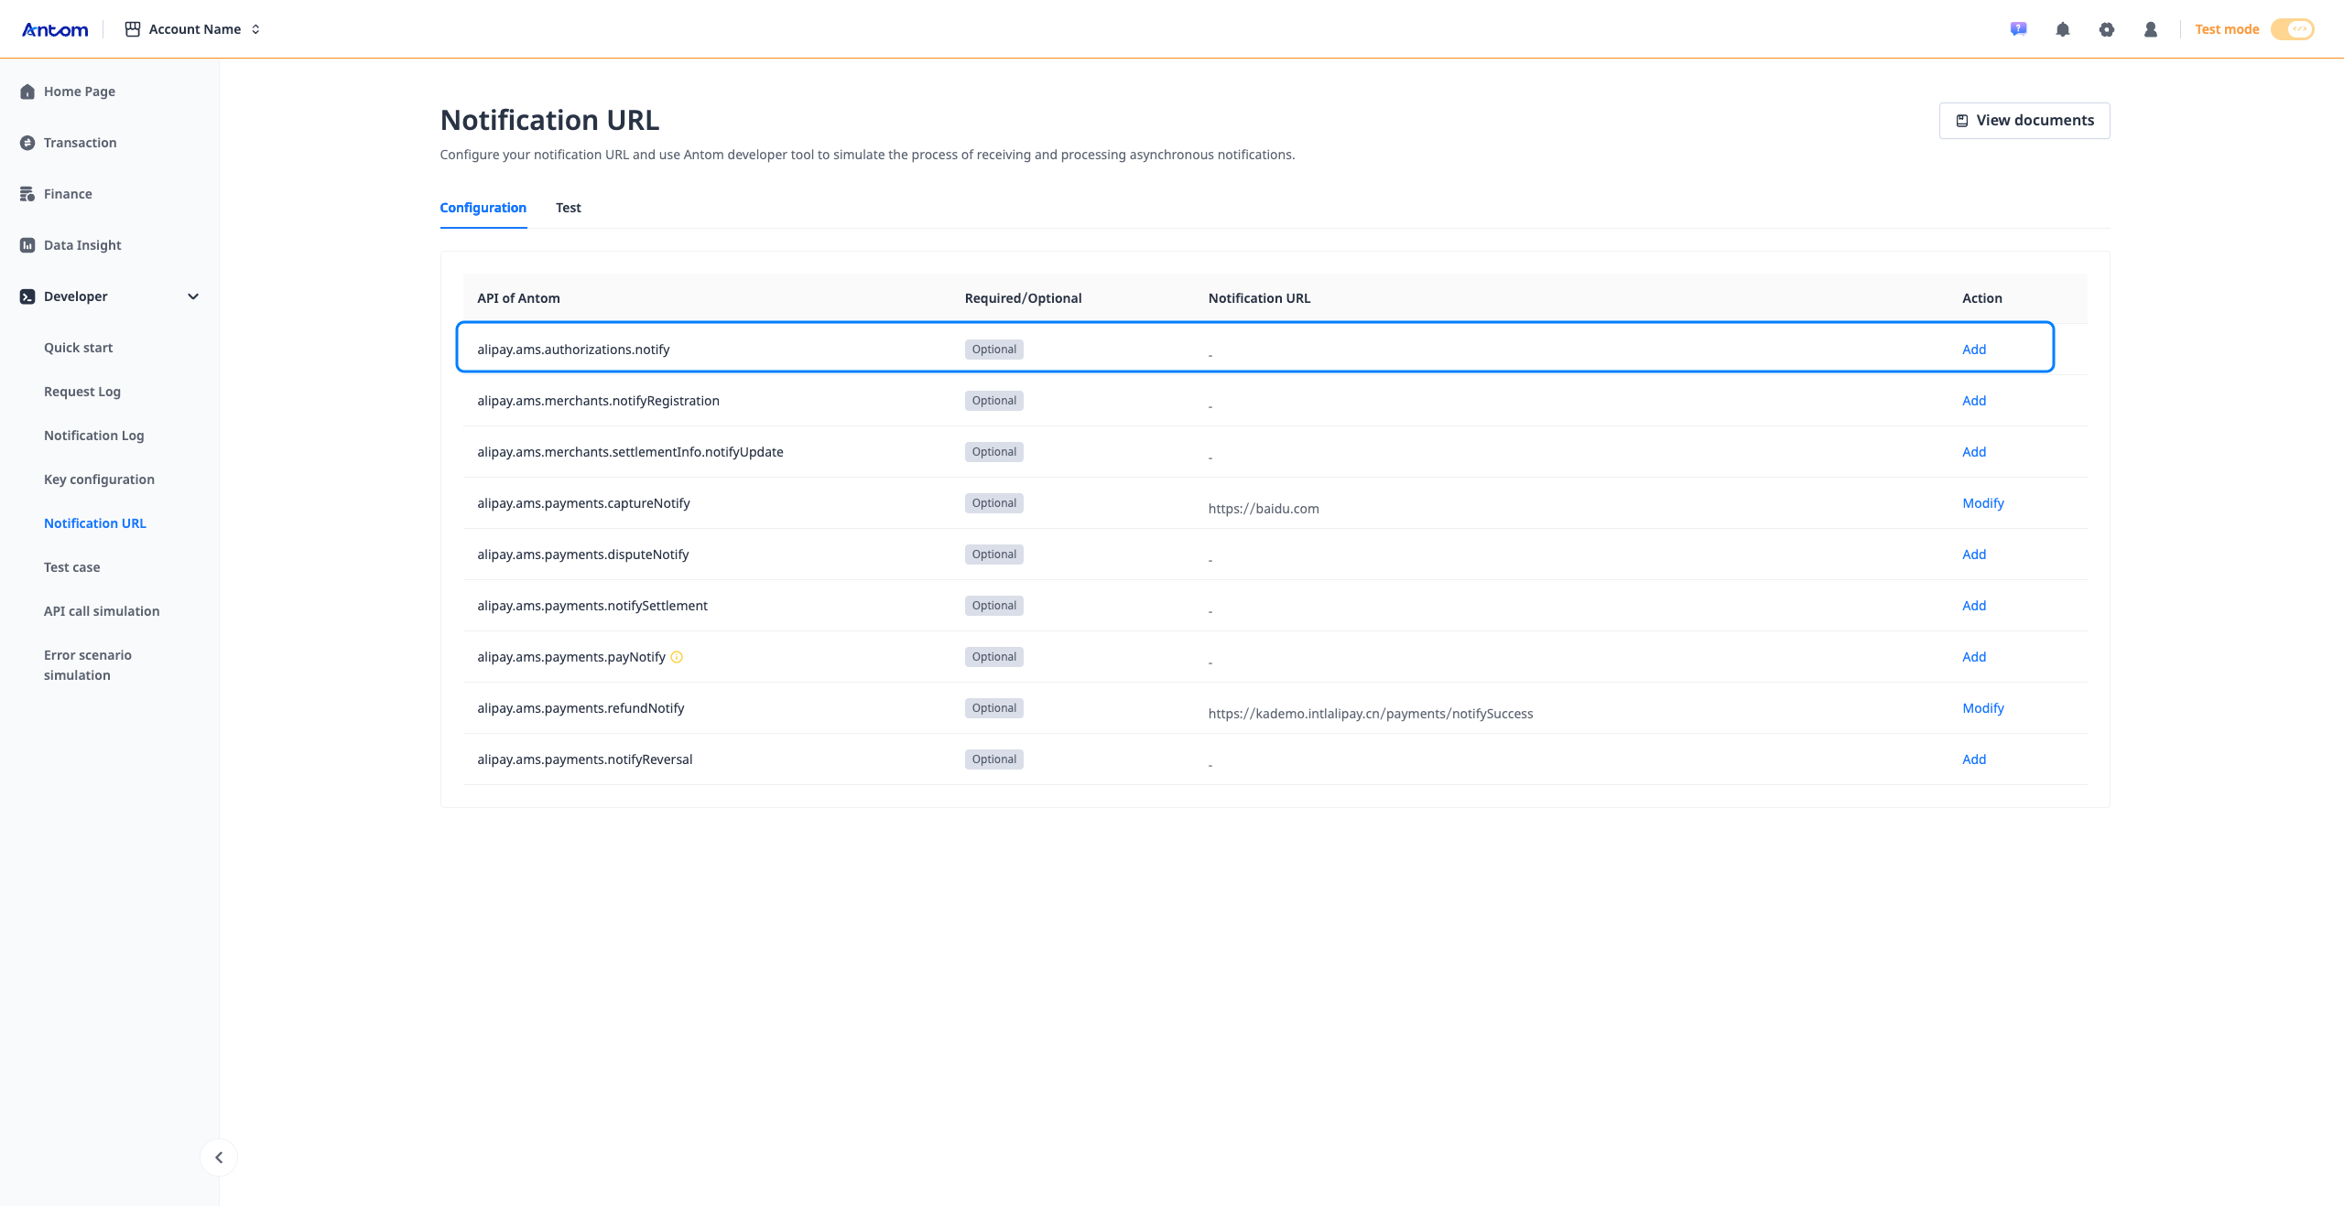This screenshot has height=1206, width=2344.
Task: Open API call simulation in sidebar
Action: click(x=102, y=611)
